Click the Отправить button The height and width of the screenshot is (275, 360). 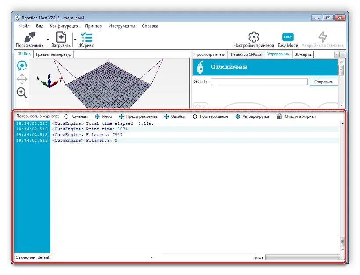pos(324,82)
